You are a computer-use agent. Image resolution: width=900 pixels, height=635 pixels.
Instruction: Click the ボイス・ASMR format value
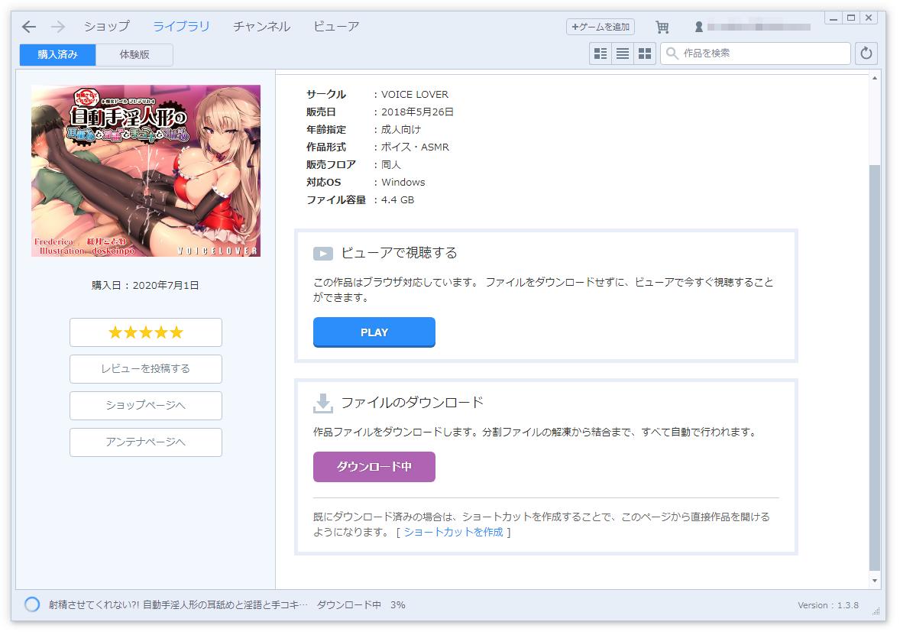pyautogui.click(x=415, y=147)
